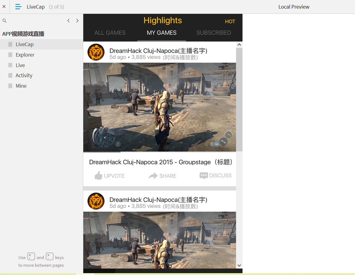355x275 pixels.
Task: Open the first post's streamer avatar
Action: pyautogui.click(x=96, y=52)
